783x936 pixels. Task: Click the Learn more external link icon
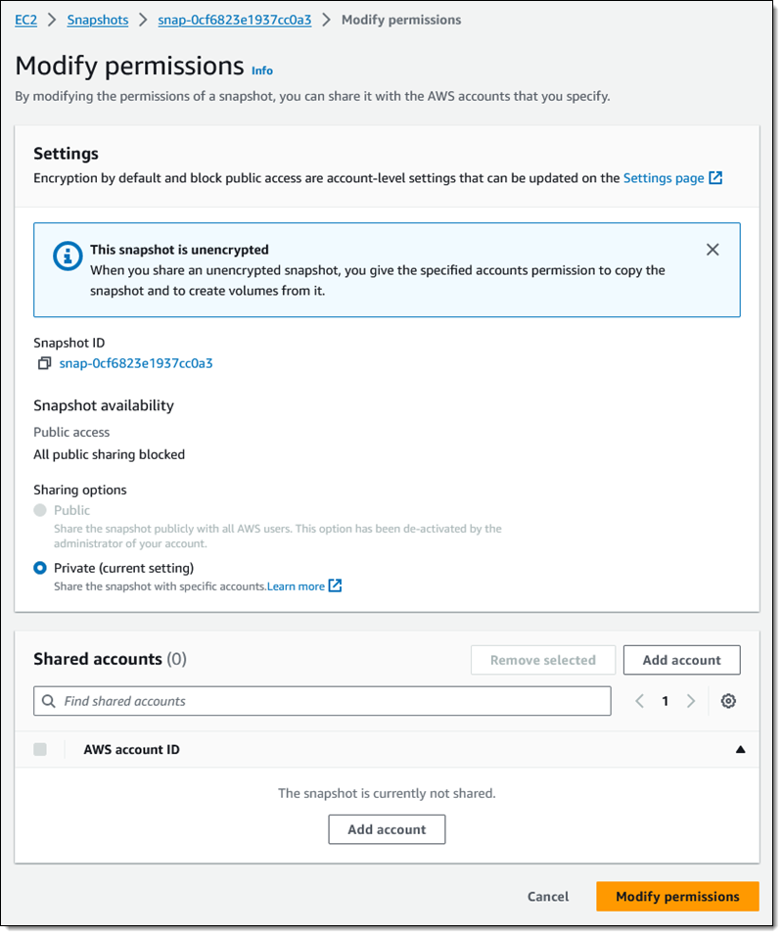pyautogui.click(x=336, y=585)
